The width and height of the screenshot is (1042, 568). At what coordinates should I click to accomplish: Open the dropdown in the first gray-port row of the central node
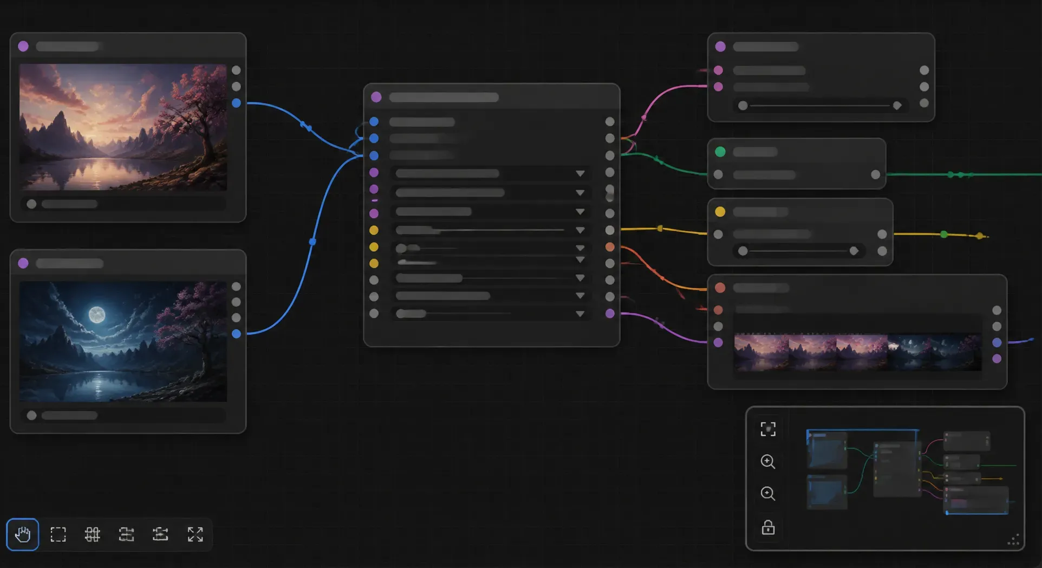pyautogui.click(x=580, y=278)
